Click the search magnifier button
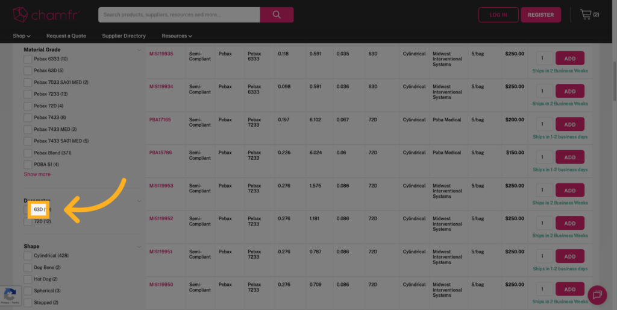The height and width of the screenshot is (310, 617). coord(277,14)
